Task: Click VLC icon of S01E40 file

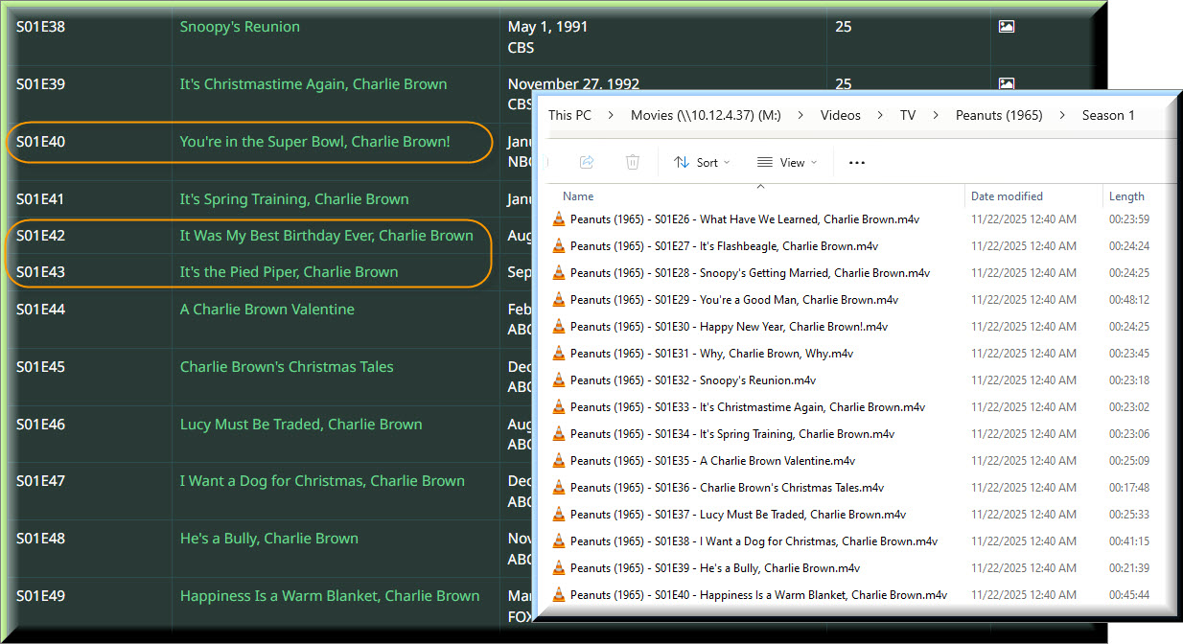Action: pyautogui.click(x=559, y=595)
